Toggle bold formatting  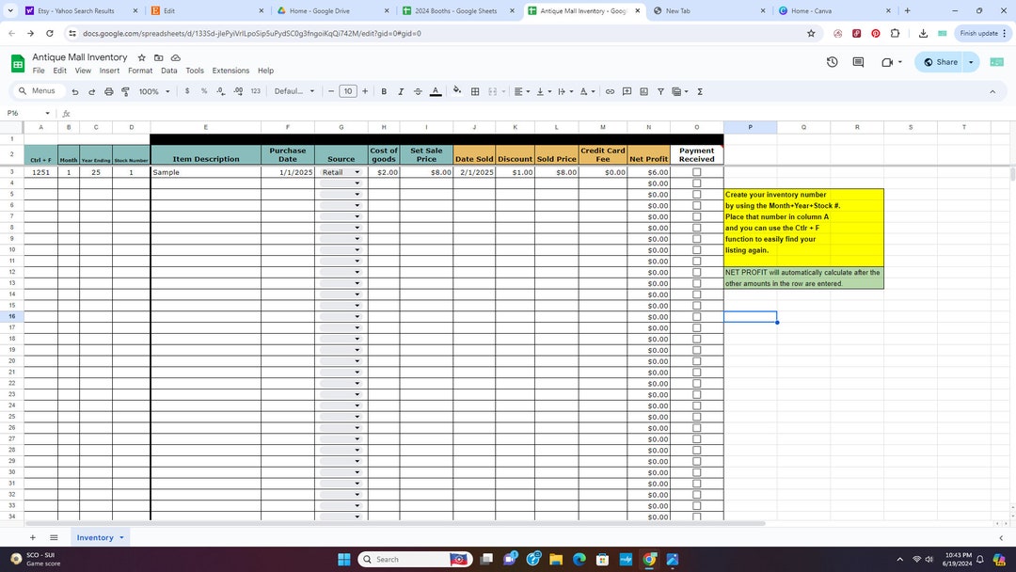384,91
